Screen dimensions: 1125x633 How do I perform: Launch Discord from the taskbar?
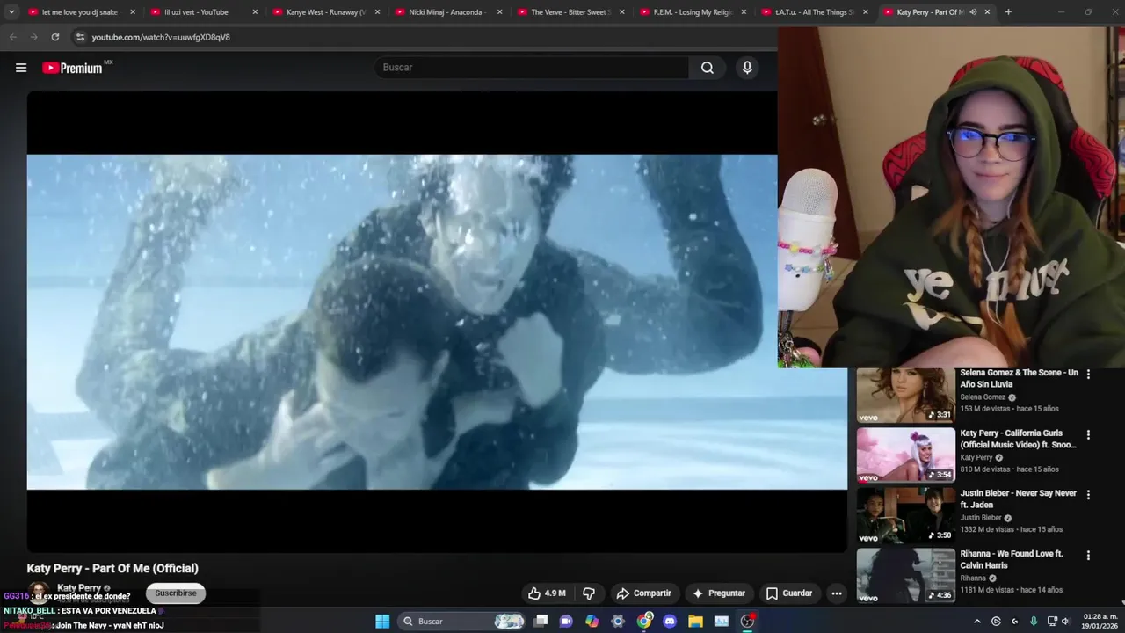[670, 621]
